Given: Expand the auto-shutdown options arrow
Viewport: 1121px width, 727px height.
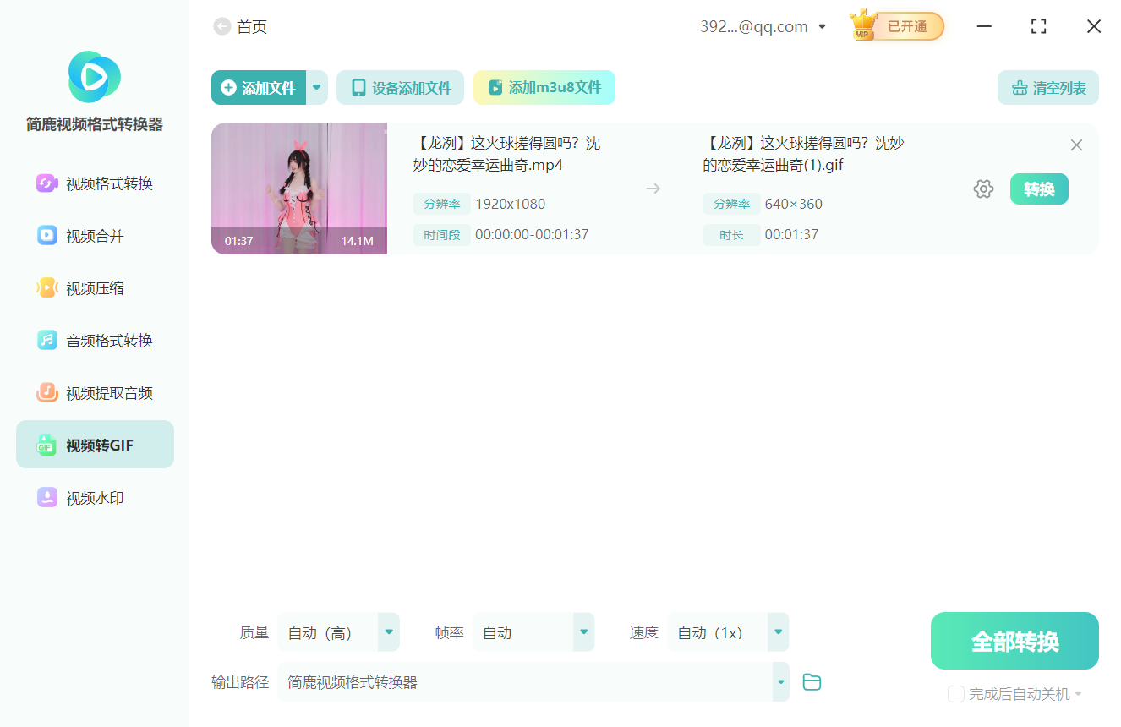Looking at the screenshot, I should point(1078,695).
